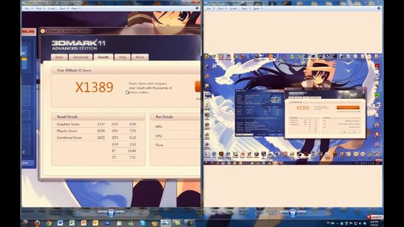Open Burn menu in right Photo Viewer
The image size is (404, 227).
pos(246,8)
